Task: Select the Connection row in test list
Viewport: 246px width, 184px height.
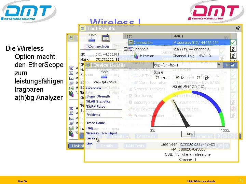Action: (x=179, y=42)
